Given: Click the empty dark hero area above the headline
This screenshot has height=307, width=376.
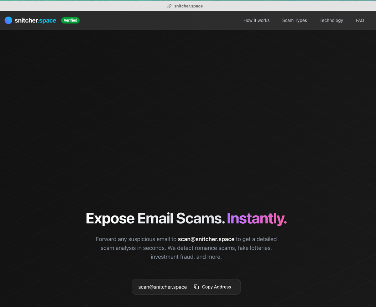Looking at the screenshot, I should tap(188, 119).
